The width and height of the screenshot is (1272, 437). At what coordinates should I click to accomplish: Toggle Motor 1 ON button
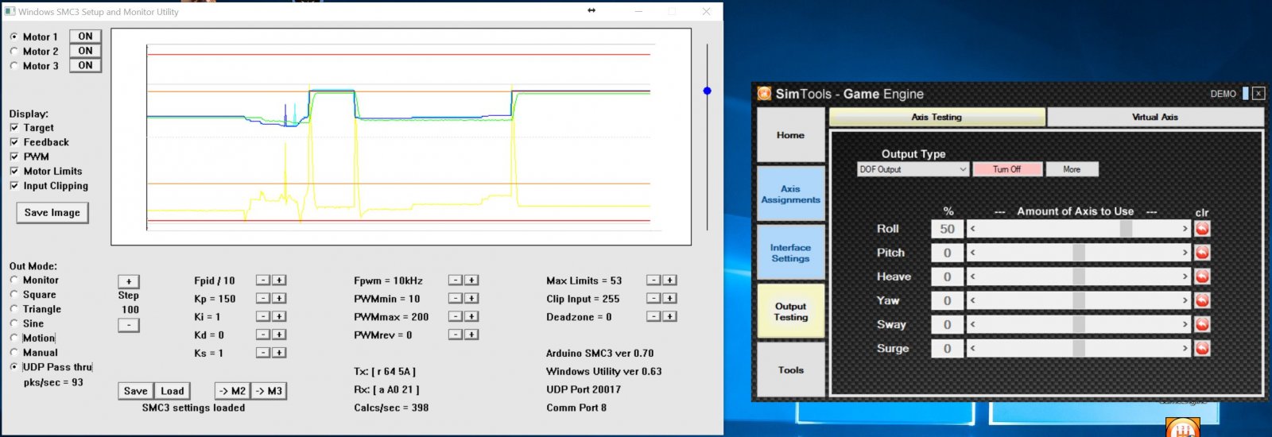pyautogui.click(x=85, y=37)
